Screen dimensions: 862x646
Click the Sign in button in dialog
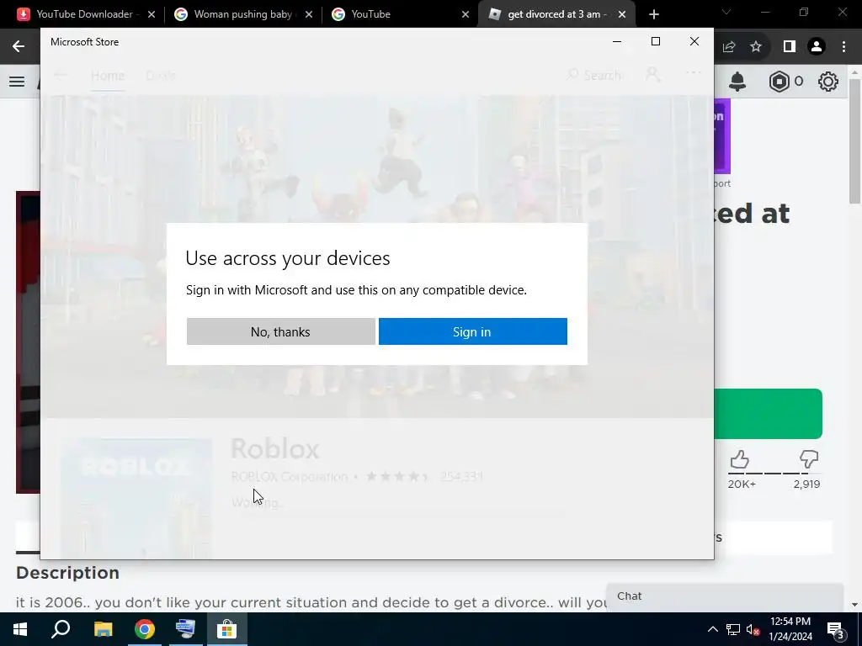click(473, 331)
